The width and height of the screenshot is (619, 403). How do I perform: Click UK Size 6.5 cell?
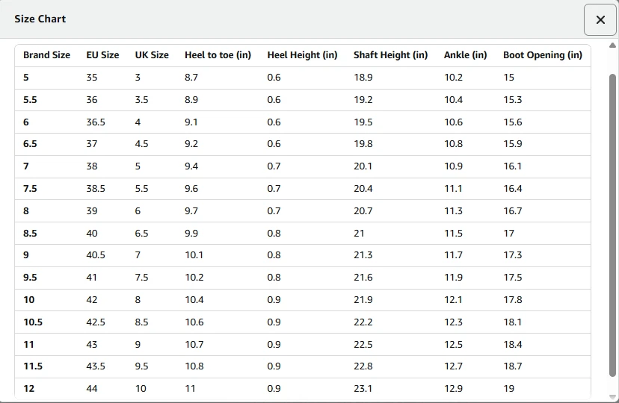[141, 234]
